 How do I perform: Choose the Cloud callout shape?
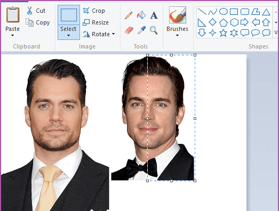point(266,33)
